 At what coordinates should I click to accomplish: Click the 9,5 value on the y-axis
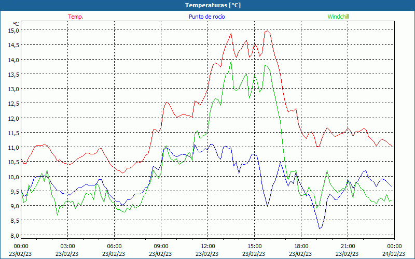point(15,191)
